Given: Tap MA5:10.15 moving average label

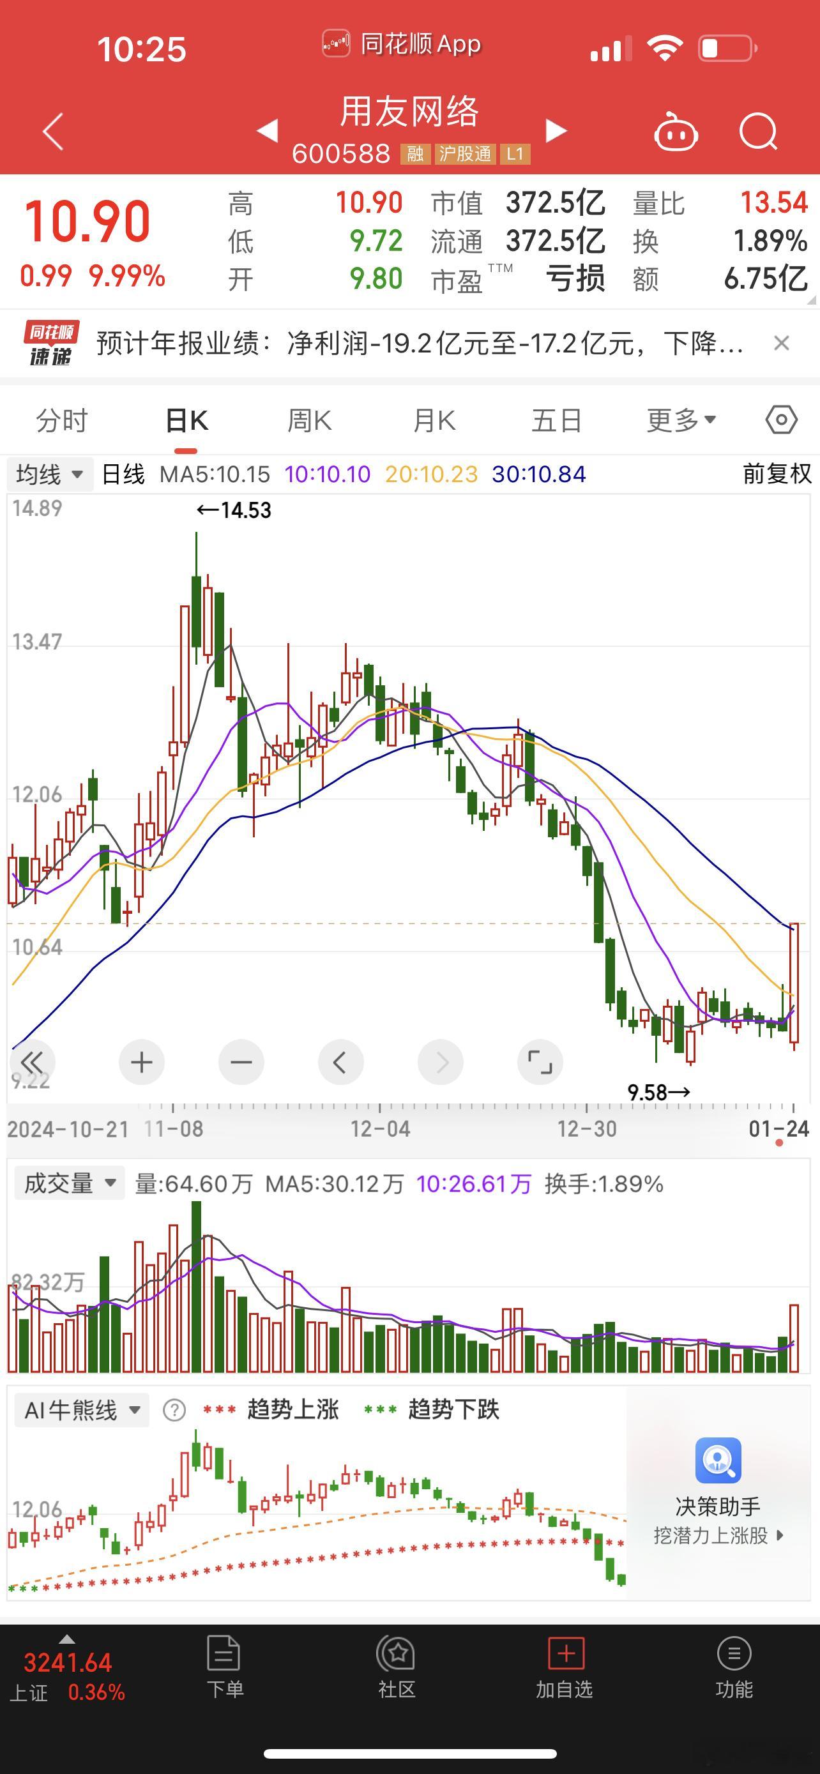Looking at the screenshot, I should click(x=215, y=474).
